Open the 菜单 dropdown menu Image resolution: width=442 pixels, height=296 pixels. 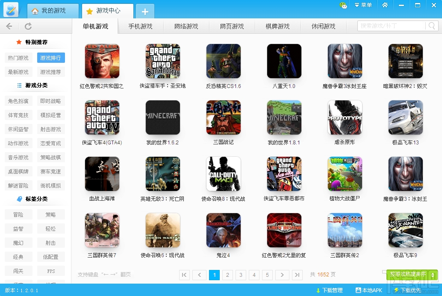point(364,5)
